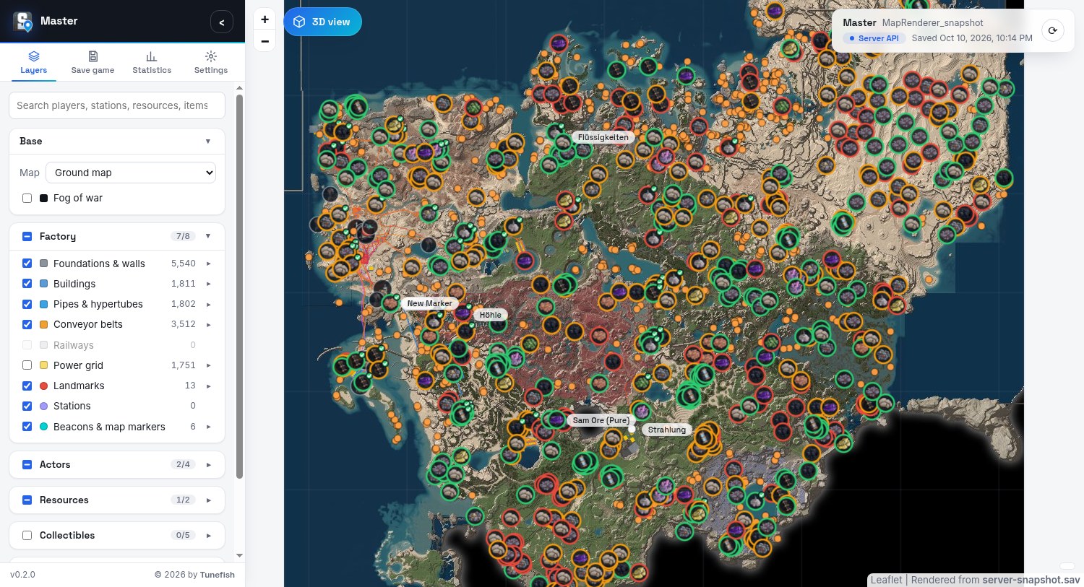Enable the Fog of war checkbox
This screenshot has width=1084, height=587.
click(27, 198)
